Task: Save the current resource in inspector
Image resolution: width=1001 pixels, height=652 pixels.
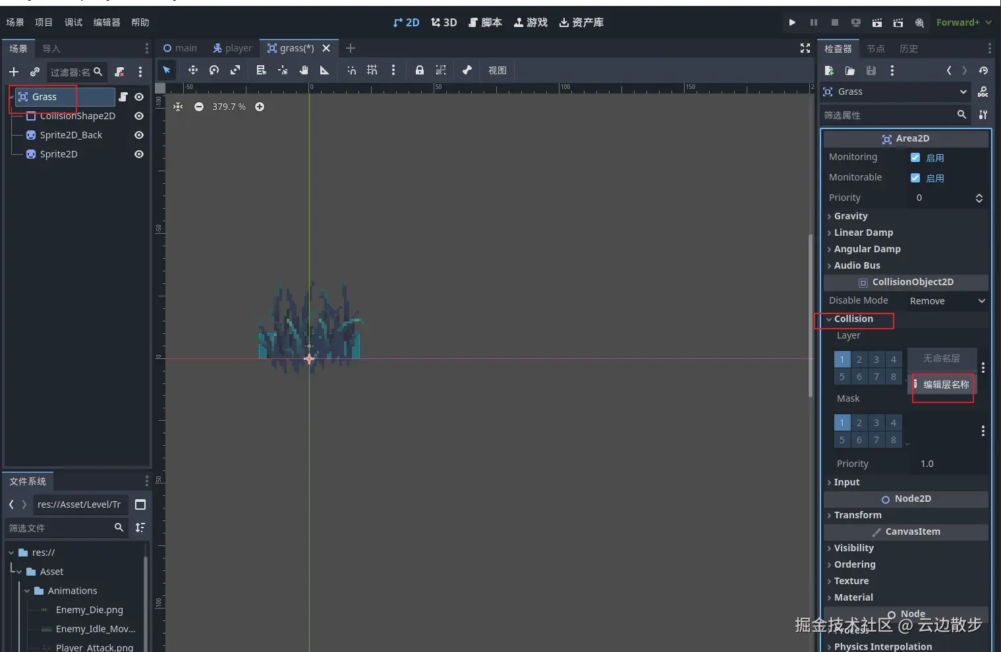Action: [871, 70]
